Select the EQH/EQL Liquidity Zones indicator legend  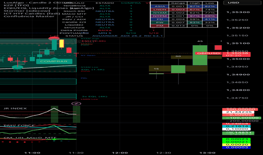49,8
